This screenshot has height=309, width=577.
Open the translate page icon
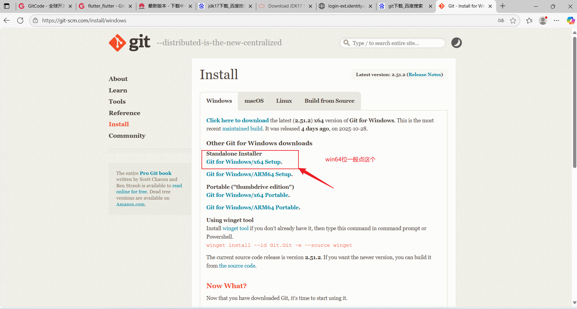(501, 21)
